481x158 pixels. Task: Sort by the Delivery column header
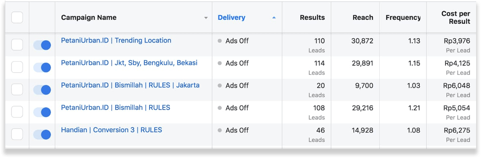point(232,18)
